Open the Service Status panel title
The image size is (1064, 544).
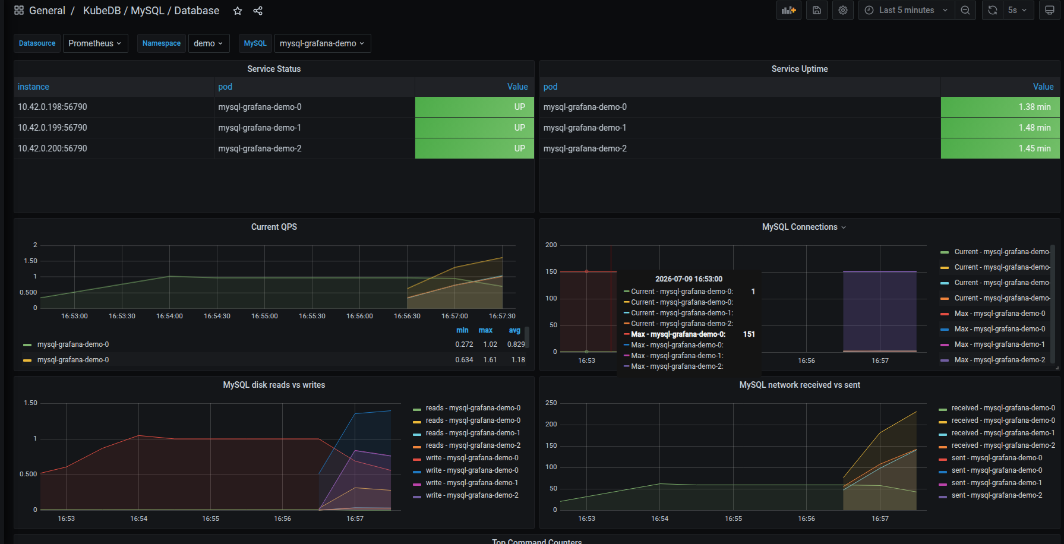click(x=274, y=69)
